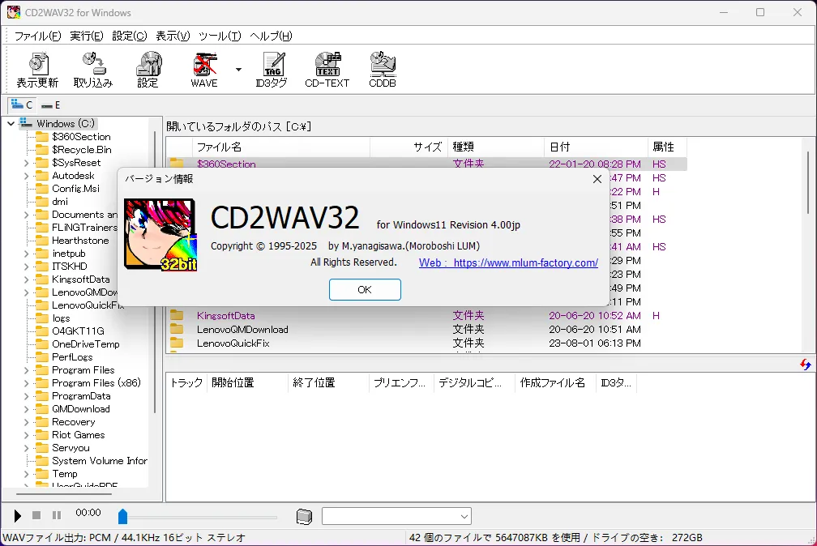
Task: Click the folder icon beside dmi
Action: (x=41, y=202)
